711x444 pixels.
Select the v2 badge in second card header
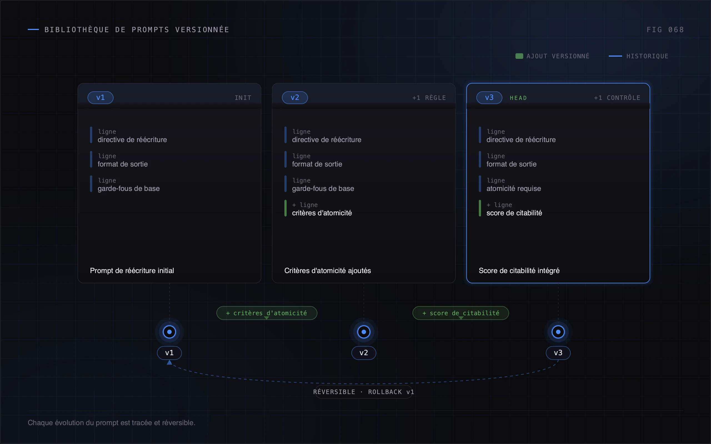pos(295,97)
